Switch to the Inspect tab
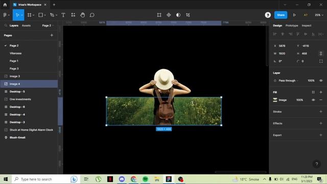Viewport: 327px width, 184px height. (x=307, y=26)
